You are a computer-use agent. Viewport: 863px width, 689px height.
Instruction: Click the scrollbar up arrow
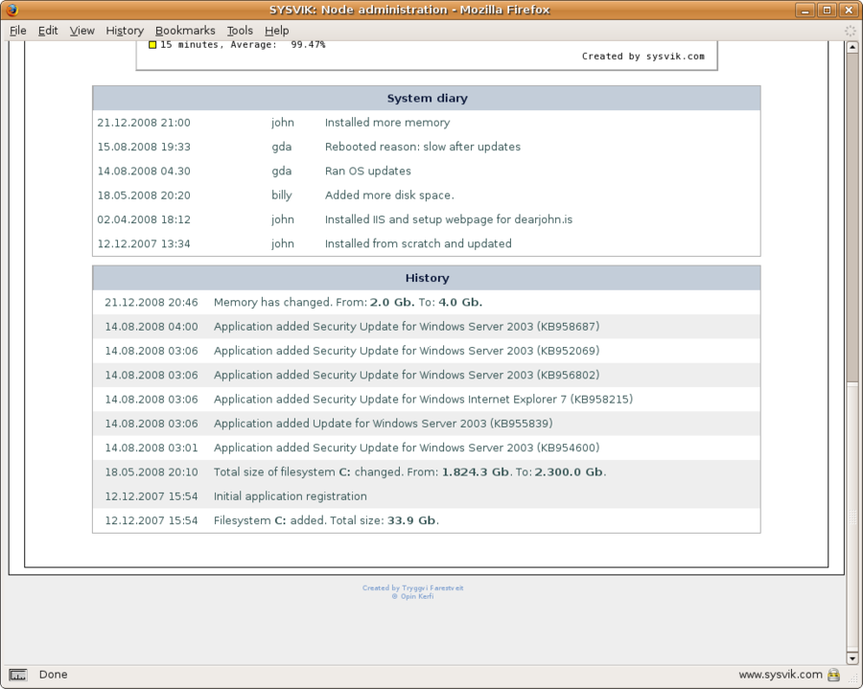pos(852,47)
